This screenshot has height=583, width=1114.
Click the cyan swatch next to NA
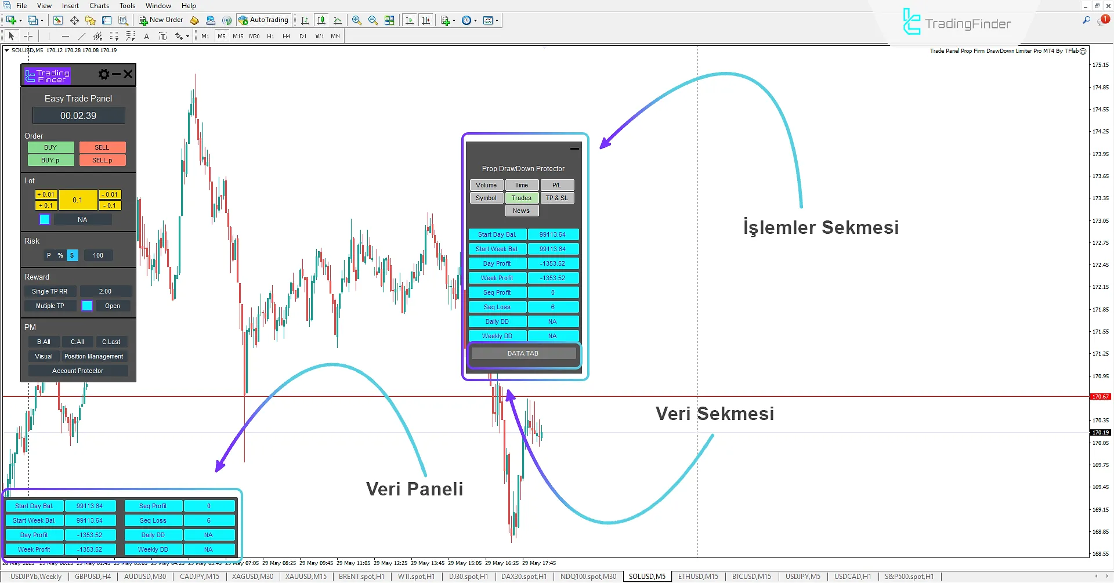44,219
